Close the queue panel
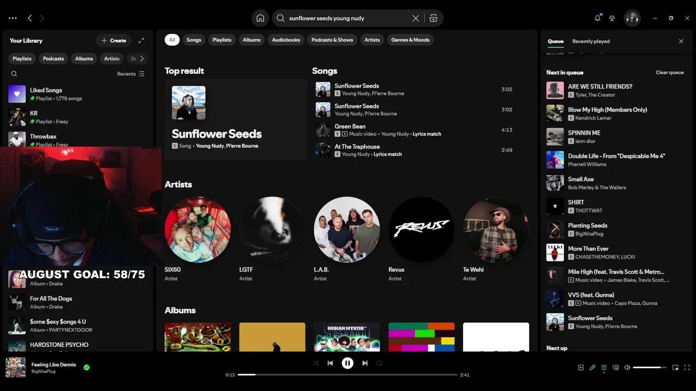696x391 pixels. 681,41
